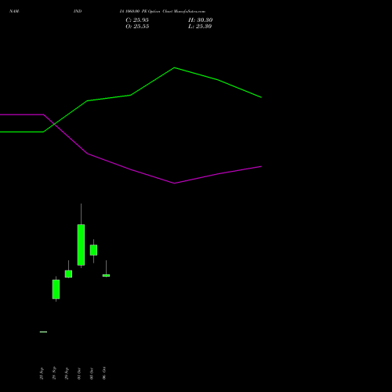The height and width of the screenshot is (392, 392).
Task: Click the close value C: 25.95
Action: click(137, 20)
